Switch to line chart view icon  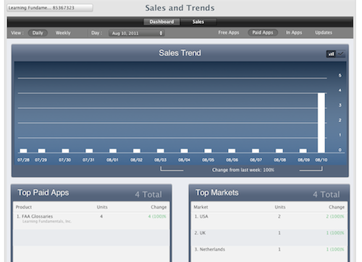coord(340,54)
